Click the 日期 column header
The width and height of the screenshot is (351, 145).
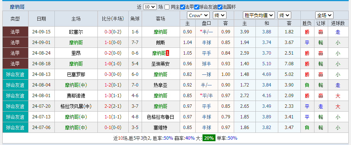coord(41,19)
